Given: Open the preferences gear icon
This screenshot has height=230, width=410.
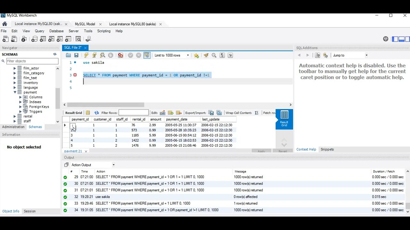Looking at the screenshot, I should pyautogui.click(x=386, y=39).
